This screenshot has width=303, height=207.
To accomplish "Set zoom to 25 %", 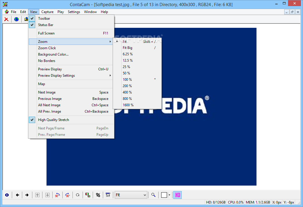I will coord(137,67).
